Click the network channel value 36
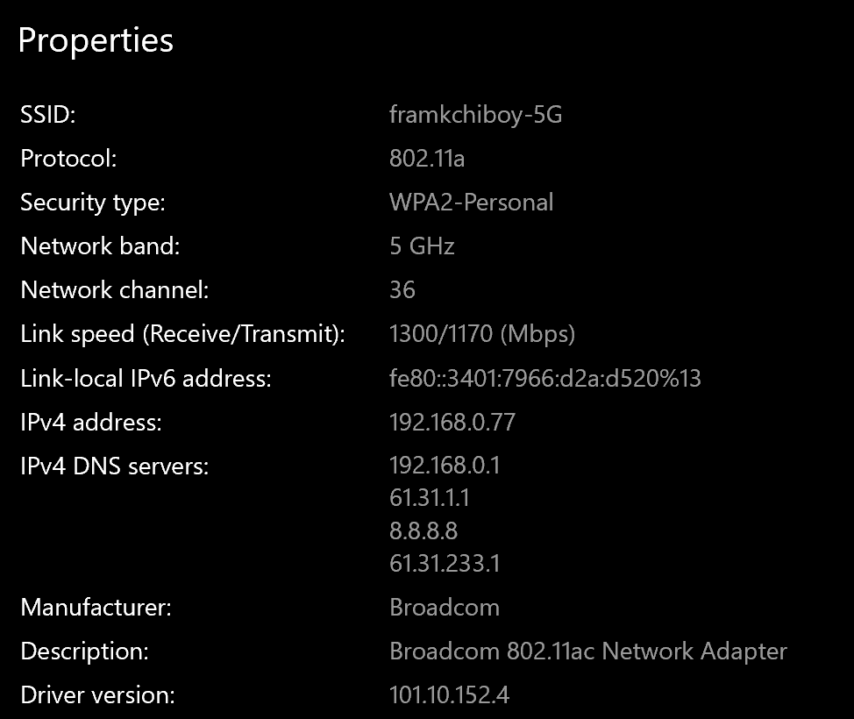Viewport: 854px width, 719px height. (x=402, y=290)
